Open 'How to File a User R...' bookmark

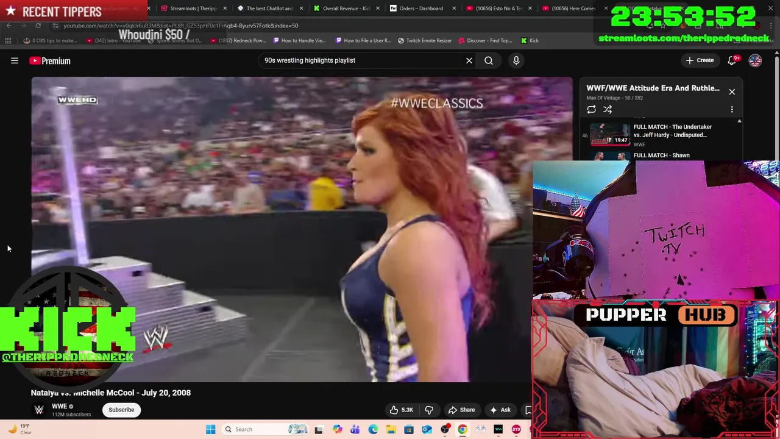tap(363, 40)
